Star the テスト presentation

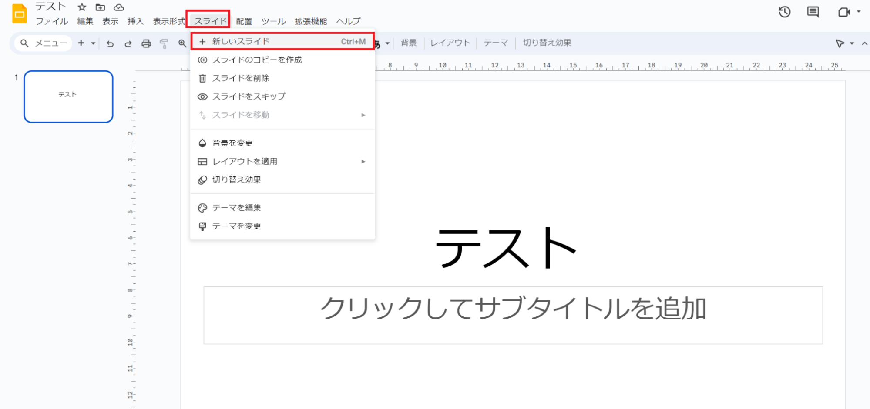pos(82,7)
